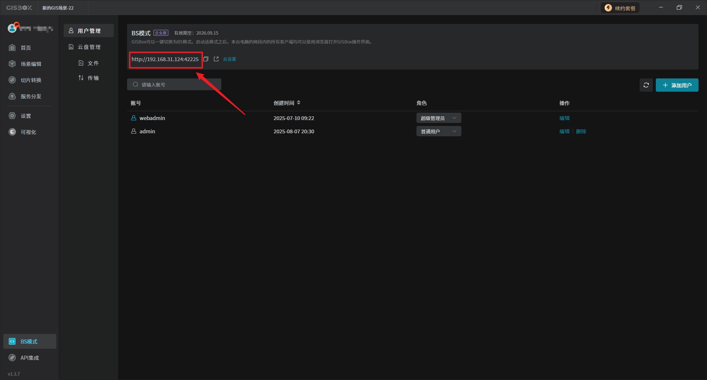
Task: Go to 场景编辑 scene editor
Action: [x=31, y=64]
